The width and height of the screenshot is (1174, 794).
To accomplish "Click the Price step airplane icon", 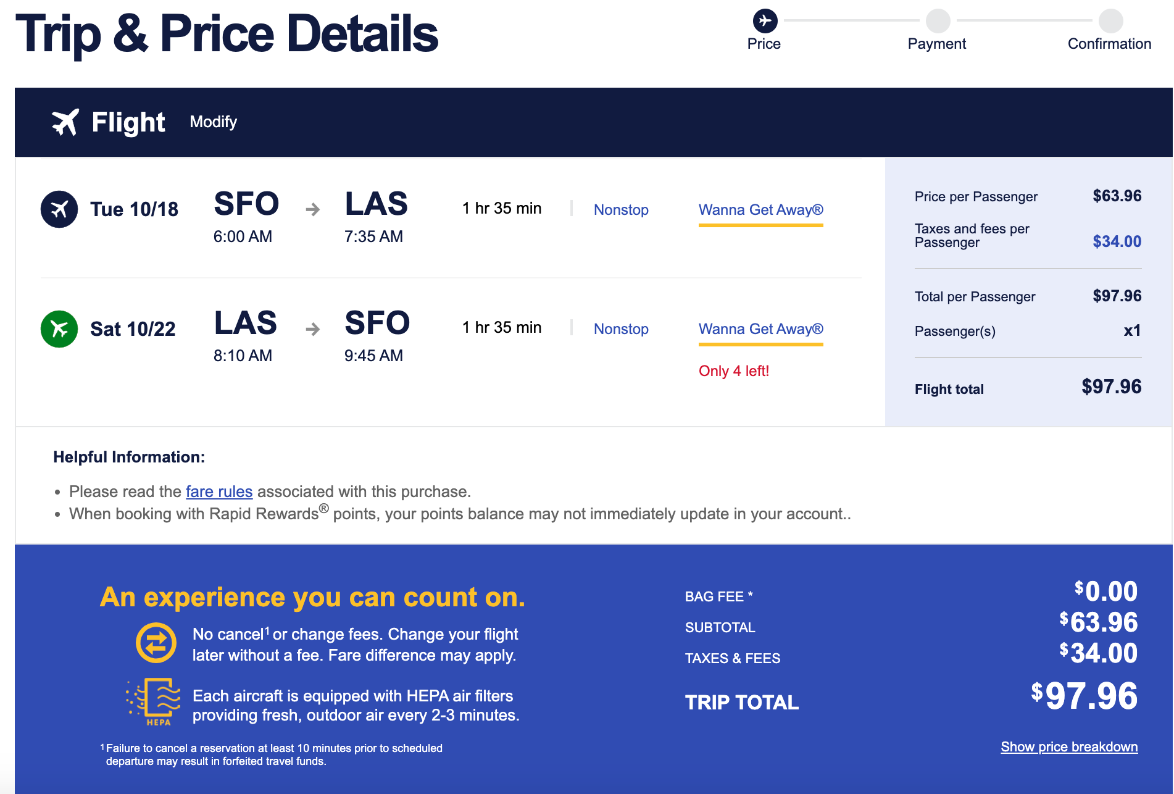I will (765, 21).
